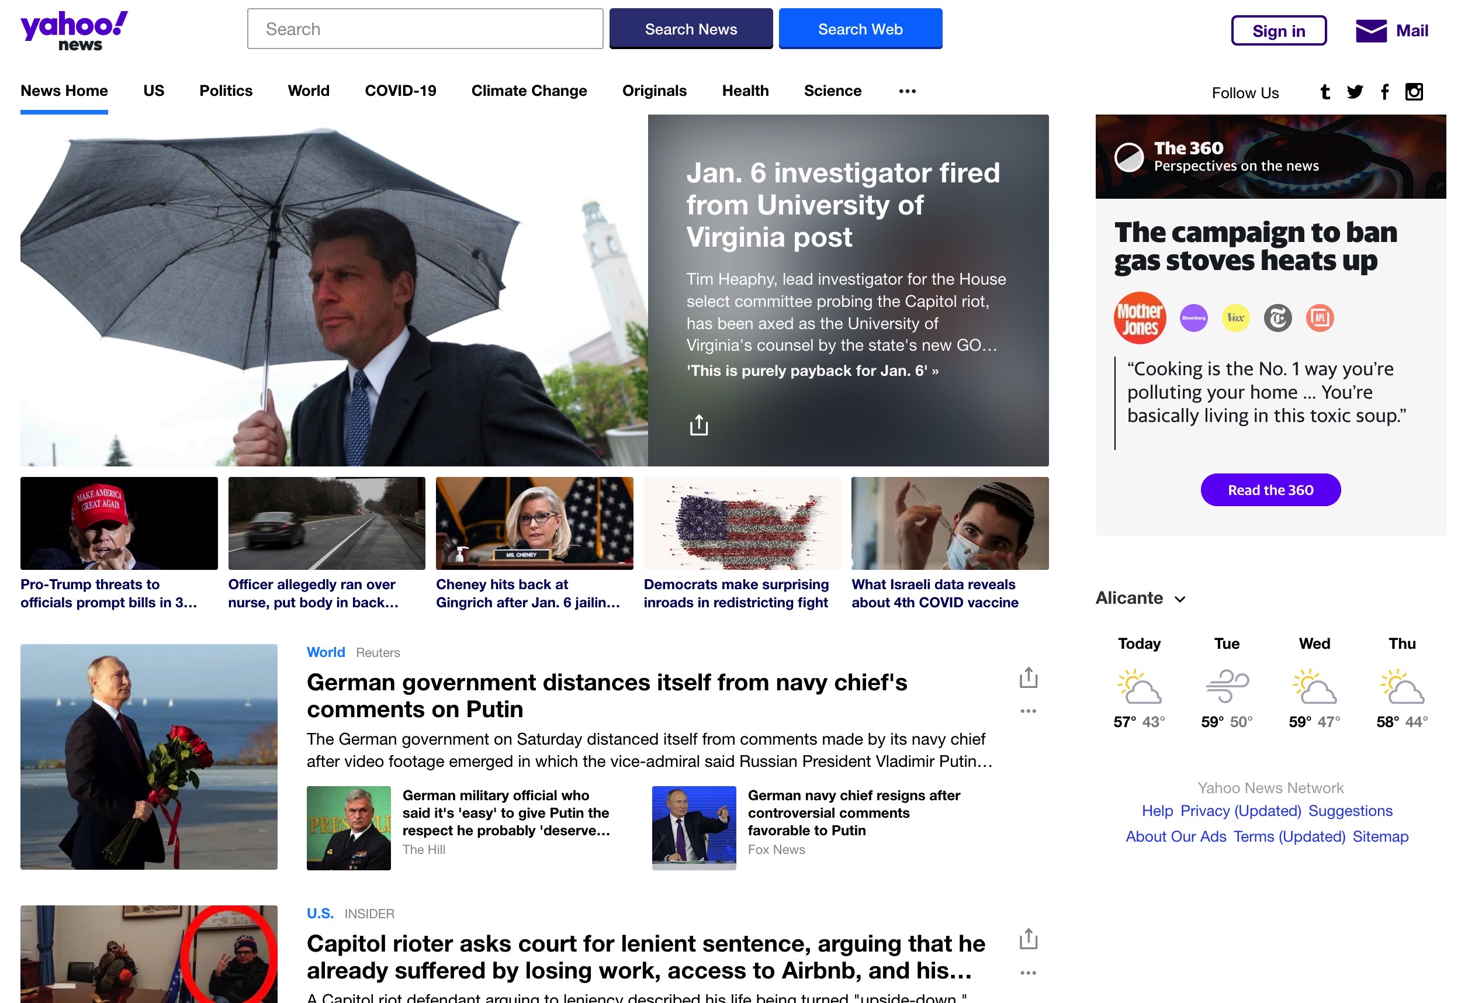Open the German government distances itself headline
The width and height of the screenshot is (1468, 1003).
pyautogui.click(x=607, y=696)
